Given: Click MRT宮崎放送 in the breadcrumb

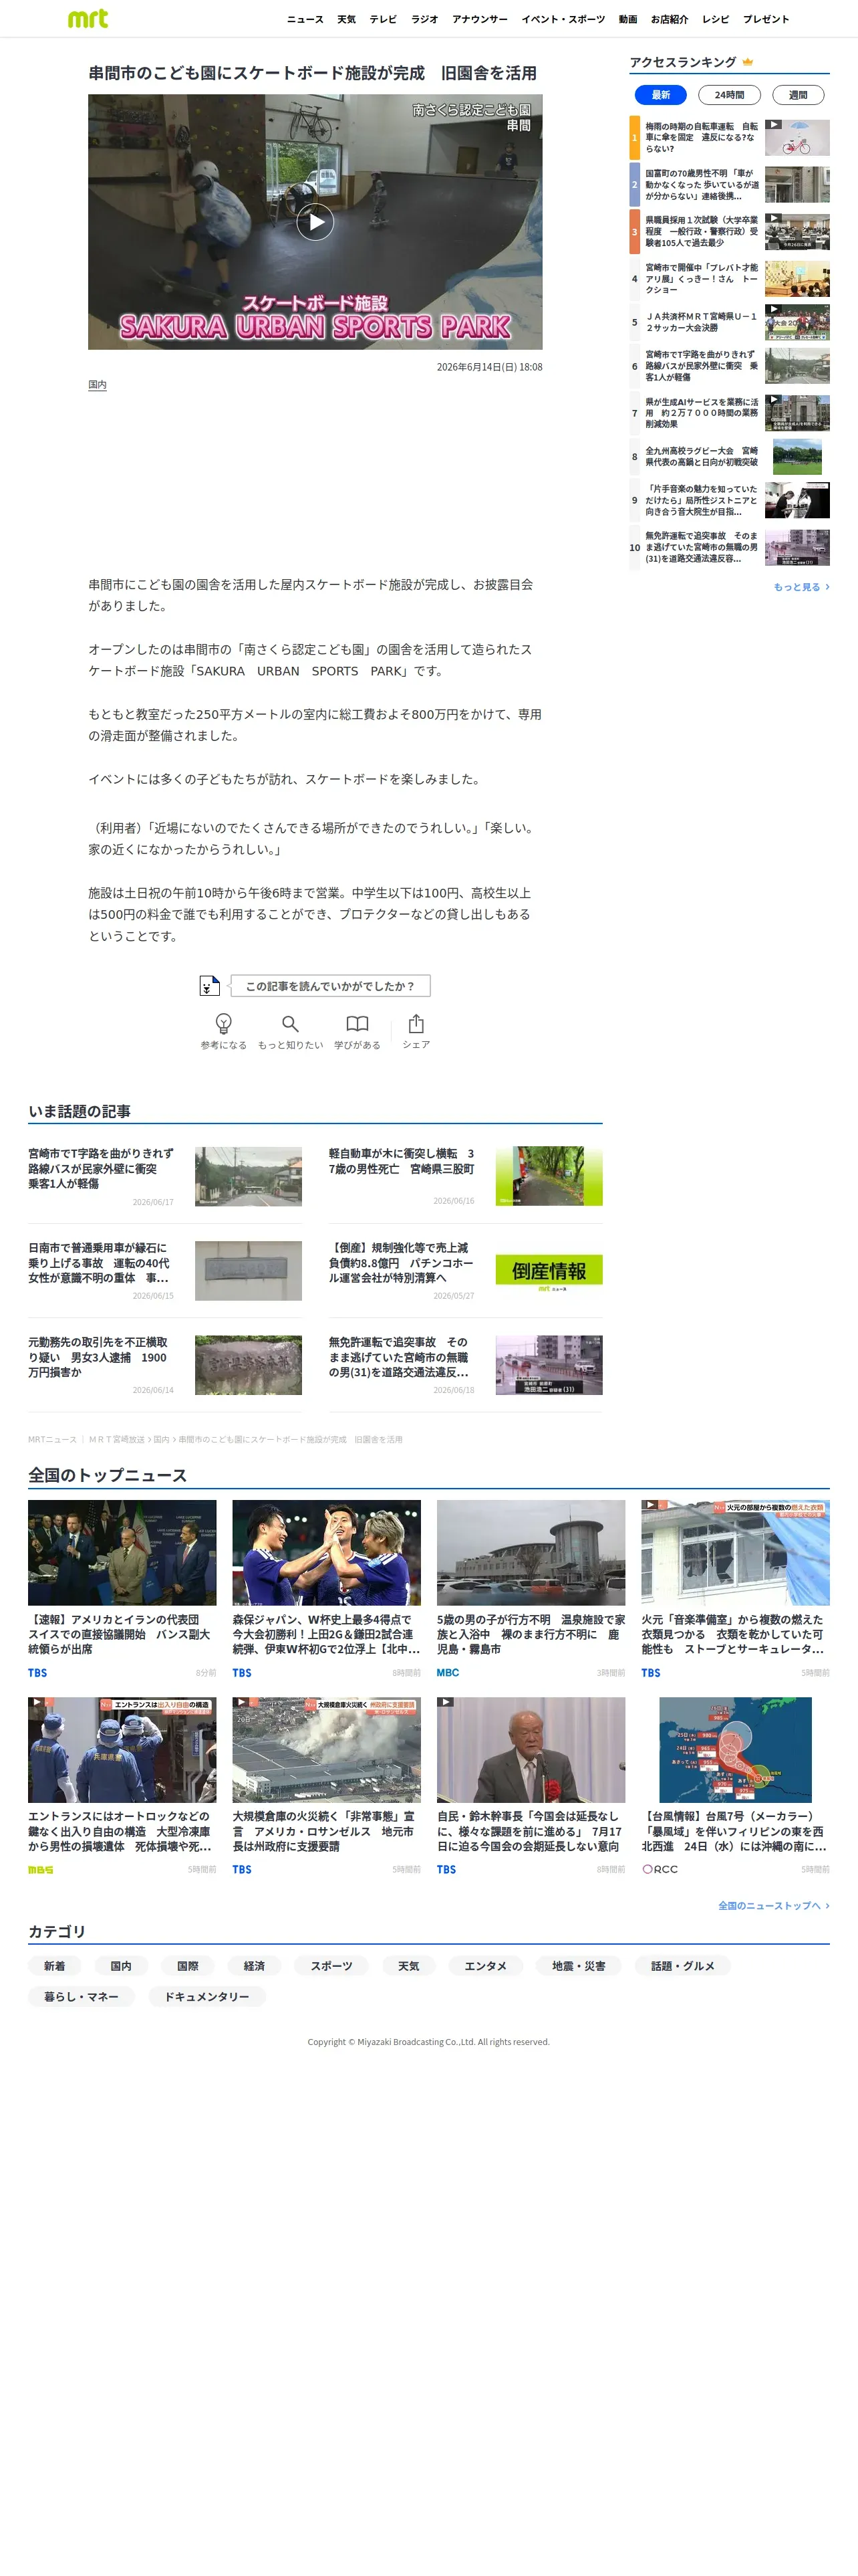Looking at the screenshot, I should (117, 1440).
